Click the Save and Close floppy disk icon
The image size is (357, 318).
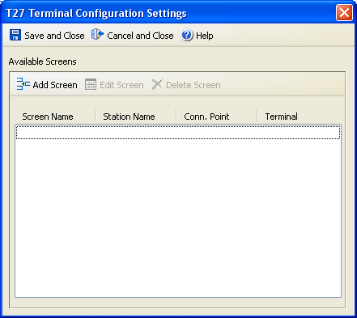click(x=15, y=35)
